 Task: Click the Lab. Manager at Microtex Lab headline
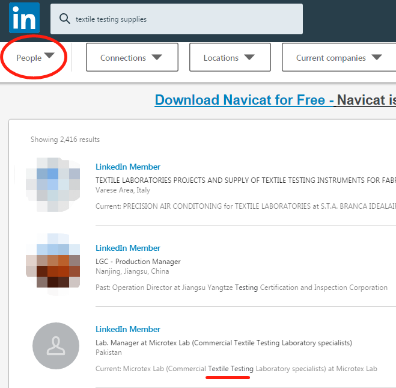pyautogui.click(x=224, y=343)
